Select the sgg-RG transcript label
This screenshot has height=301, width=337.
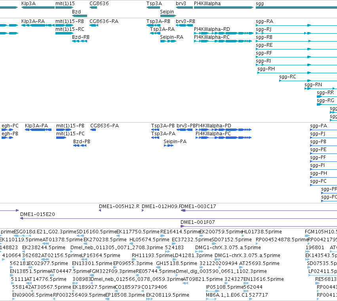[326, 101]
